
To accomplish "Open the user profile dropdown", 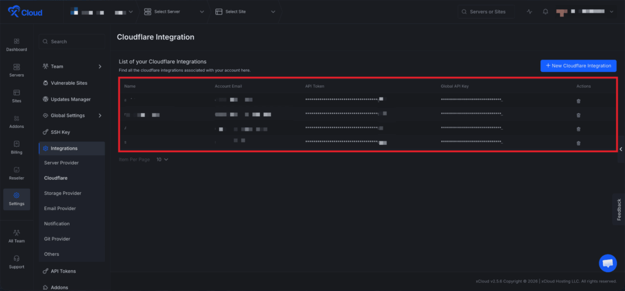I will (x=585, y=12).
